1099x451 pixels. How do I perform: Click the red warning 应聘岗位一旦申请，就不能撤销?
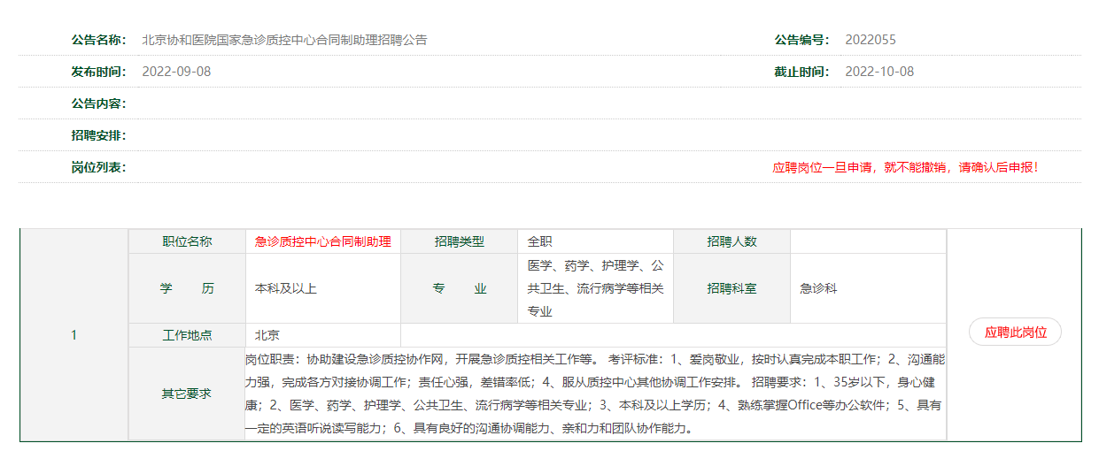coord(905,167)
